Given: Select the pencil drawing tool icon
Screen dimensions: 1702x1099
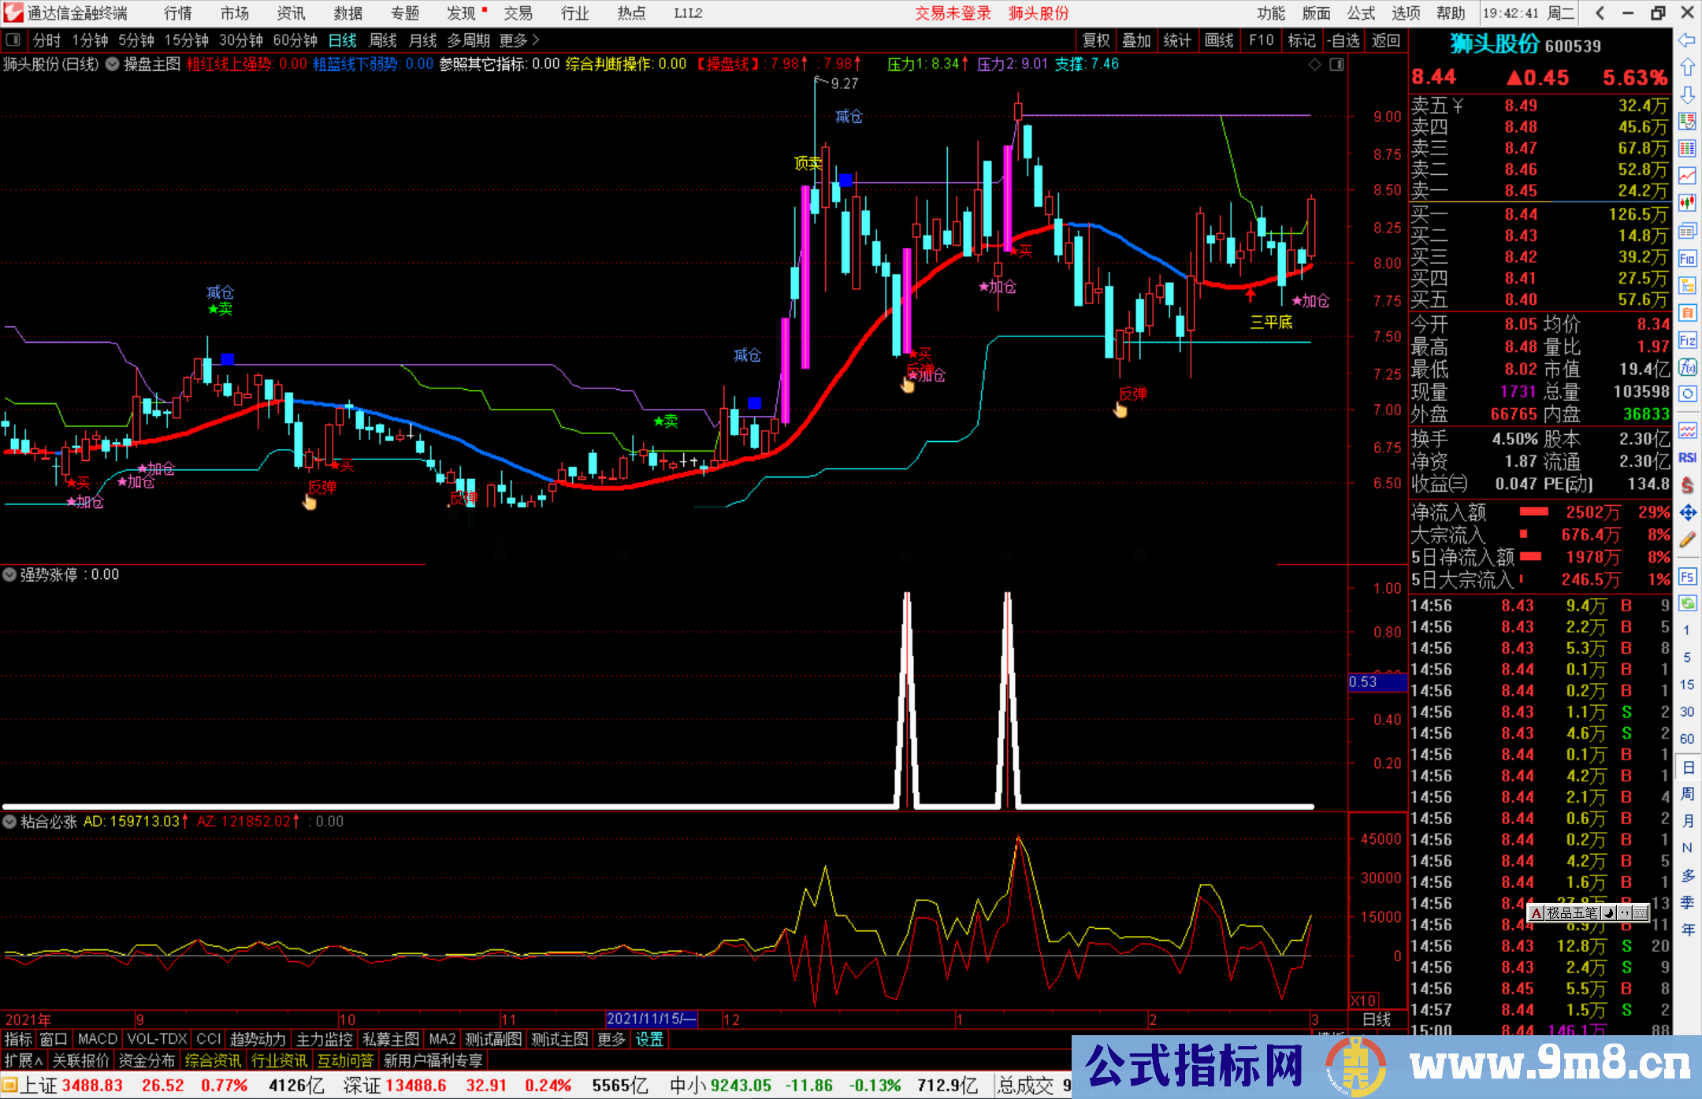Looking at the screenshot, I should (x=1687, y=540).
